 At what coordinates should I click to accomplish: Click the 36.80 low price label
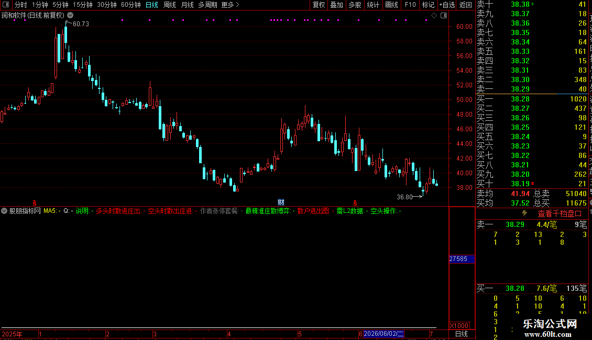click(405, 197)
